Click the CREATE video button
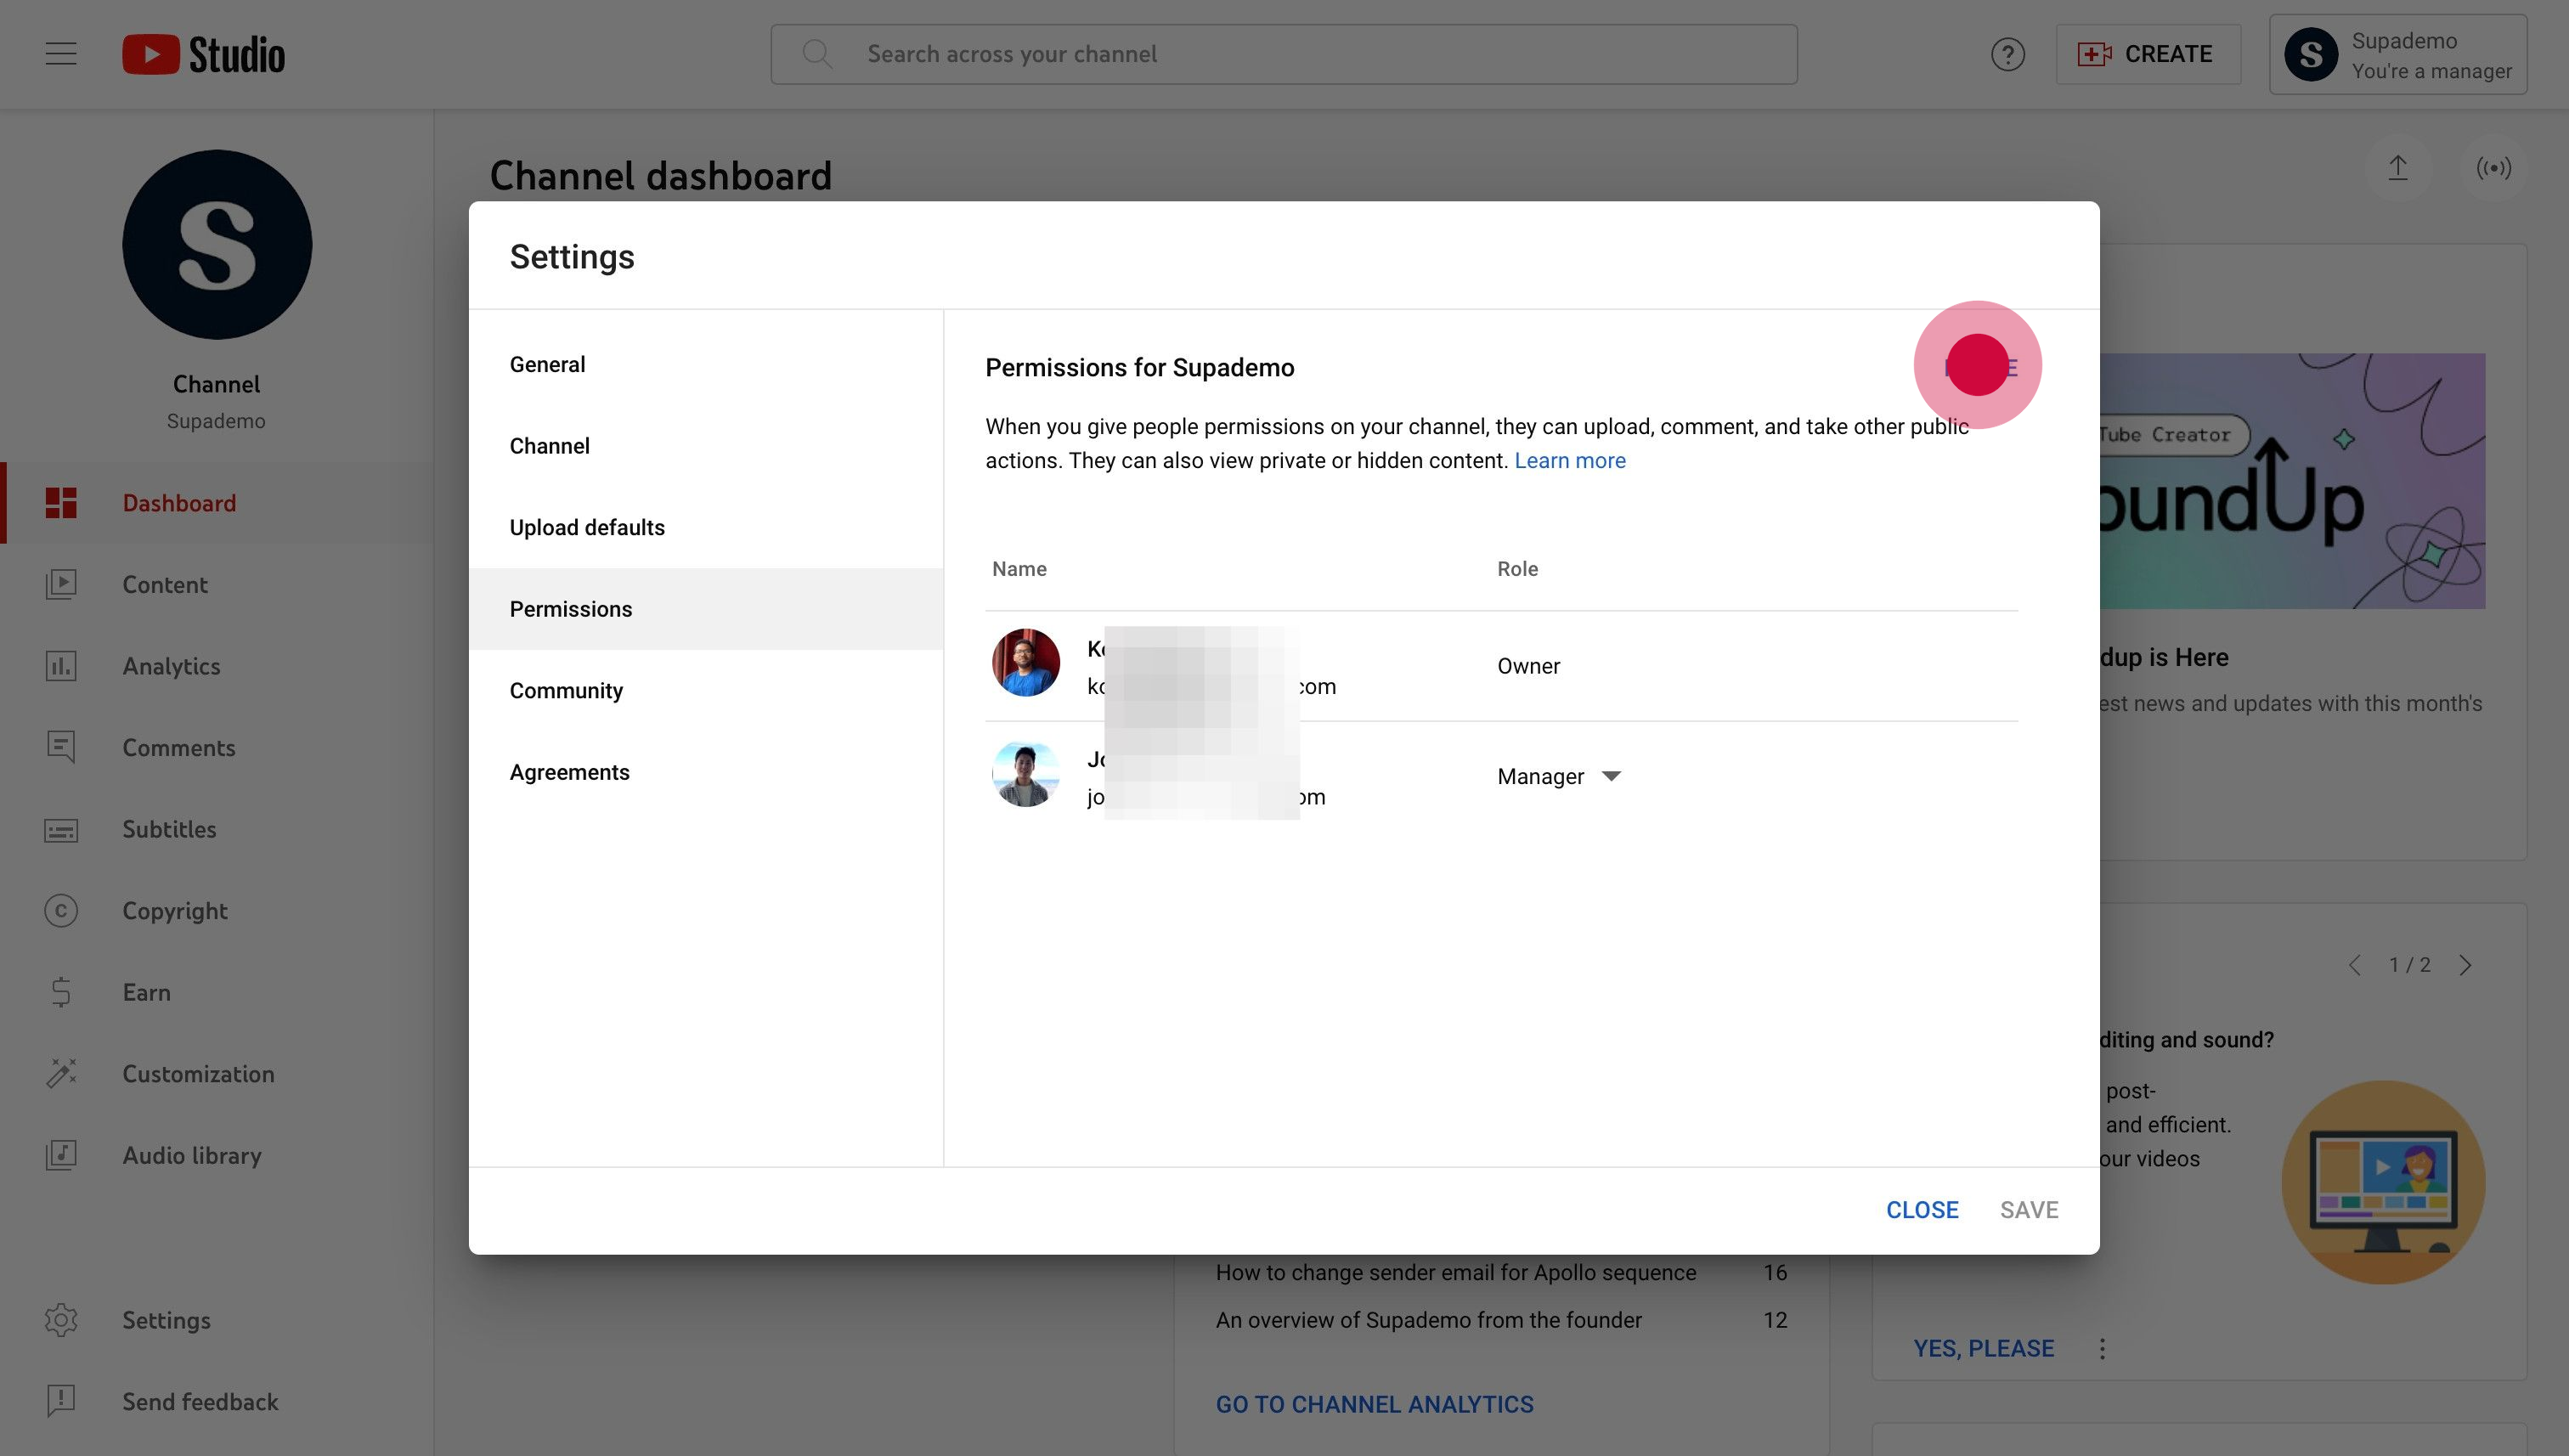This screenshot has height=1456, width=2569. coord(2147,54)
